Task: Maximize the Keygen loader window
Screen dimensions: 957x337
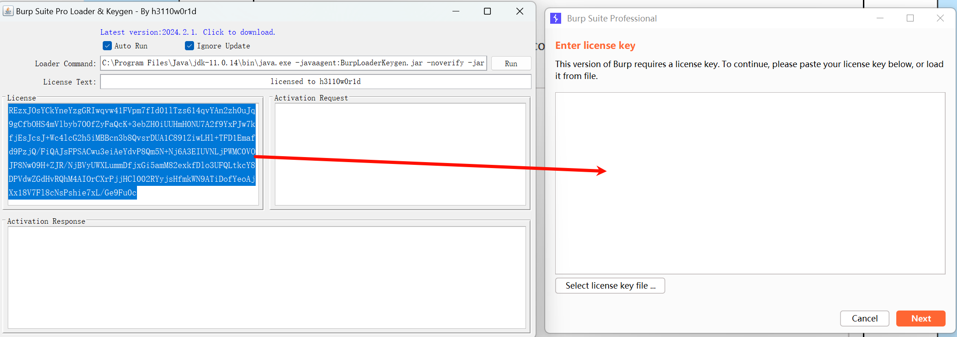Action: pyautogui.click(x=487, y=11)
